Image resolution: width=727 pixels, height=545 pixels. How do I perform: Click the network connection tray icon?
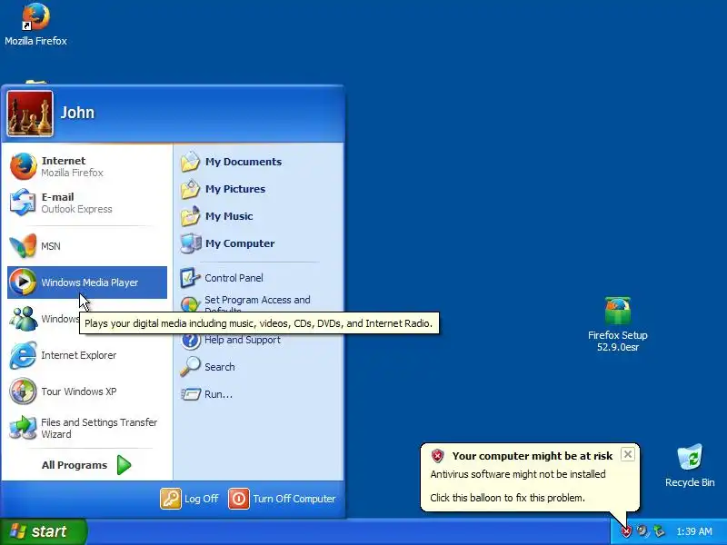click(658, 530)
